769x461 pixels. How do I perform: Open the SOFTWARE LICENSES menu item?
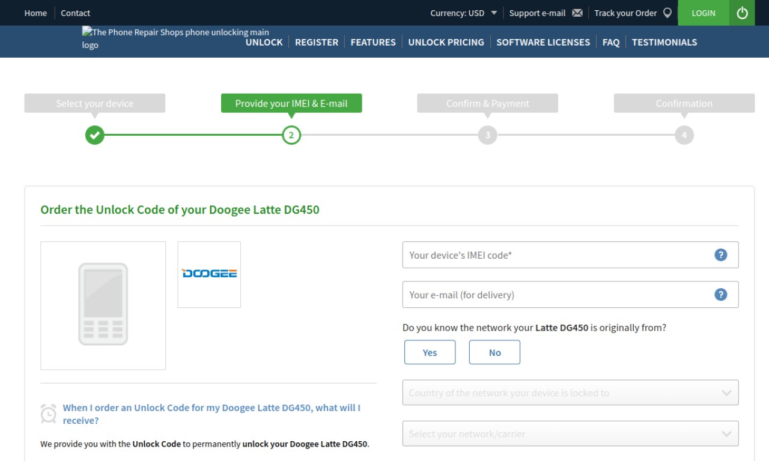(x=543, y=42)
